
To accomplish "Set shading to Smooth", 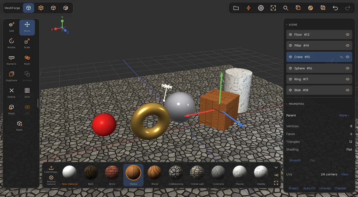I will tap(295, 160).
